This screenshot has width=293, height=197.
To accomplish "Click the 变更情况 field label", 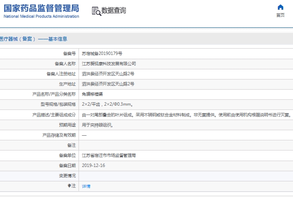I will click(x=67, y=176).
